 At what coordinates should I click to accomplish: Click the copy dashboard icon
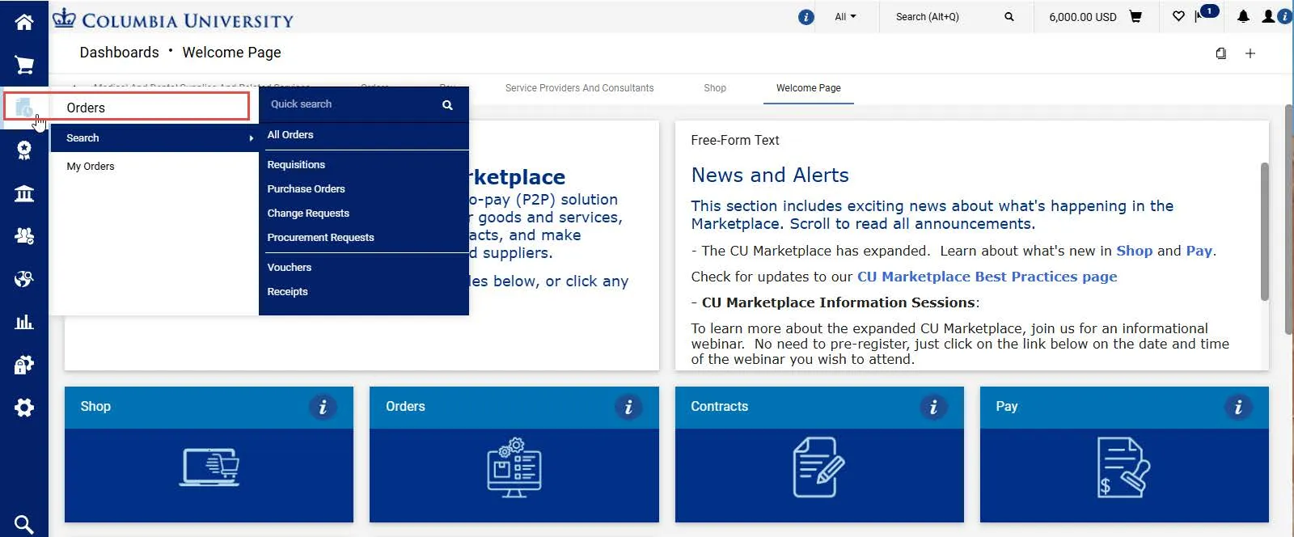tap(1221, 53)
